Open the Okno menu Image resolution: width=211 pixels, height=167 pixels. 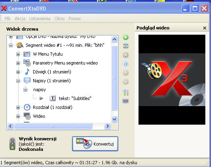[x=60, y=19]
